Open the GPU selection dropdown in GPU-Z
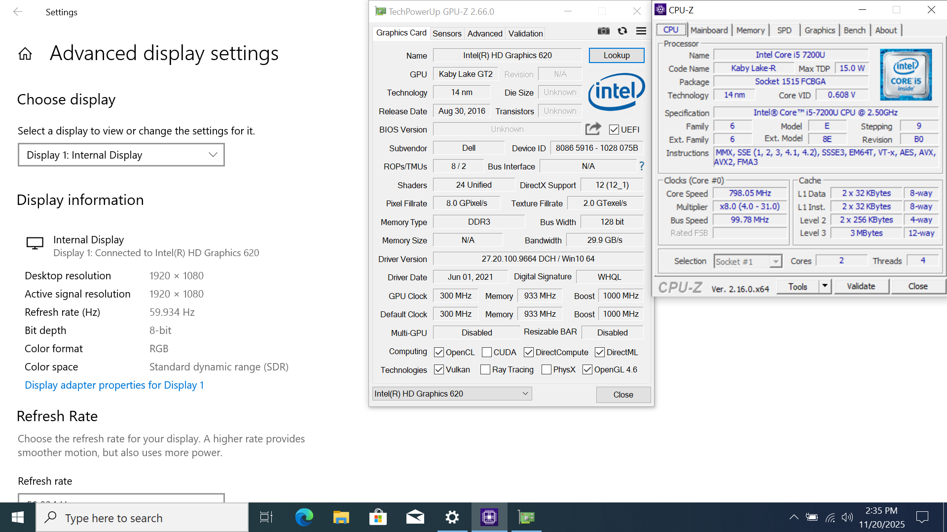Viewport: 947px width, 532px height. [x=452, y=394]
